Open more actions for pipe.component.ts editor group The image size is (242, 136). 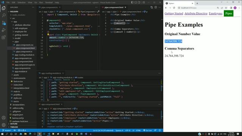pos(96,7)
